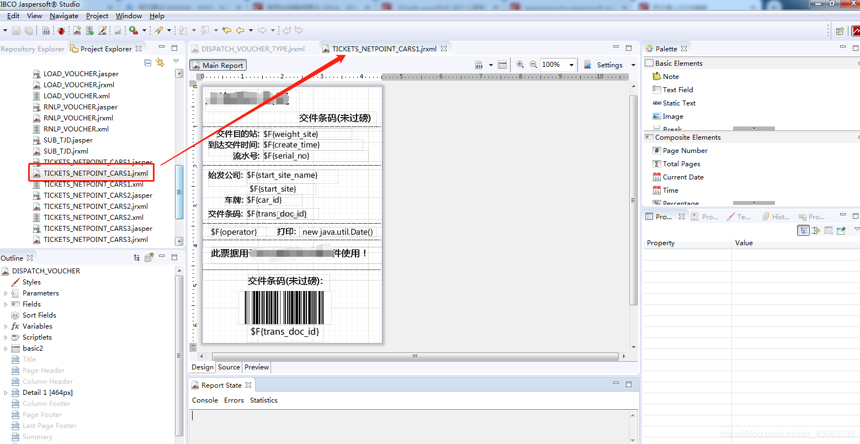
Task: Open Project Explorer view menu triangle
Action: click(176, 61)
